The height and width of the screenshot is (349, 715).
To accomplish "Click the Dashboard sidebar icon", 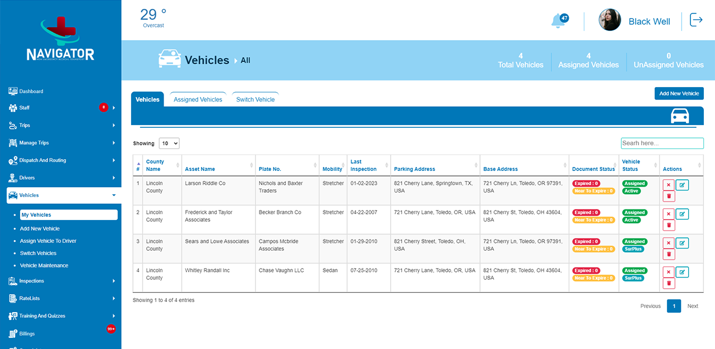I will [x=13, y=91].
